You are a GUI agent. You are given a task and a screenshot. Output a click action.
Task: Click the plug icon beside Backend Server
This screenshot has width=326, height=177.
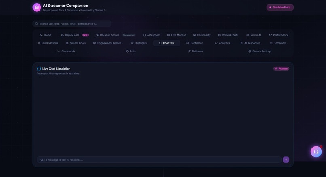tap(97, 35)
